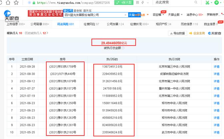Expand 历史被执行人 12 chevron
Viewport: 224px width, 139px height.
pyautogui.click(x=47, y=33)
